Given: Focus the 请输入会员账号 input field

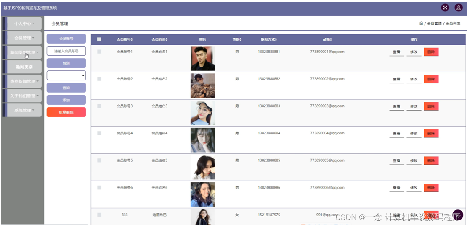Looking at the screenshot, I should click(66, 51).
